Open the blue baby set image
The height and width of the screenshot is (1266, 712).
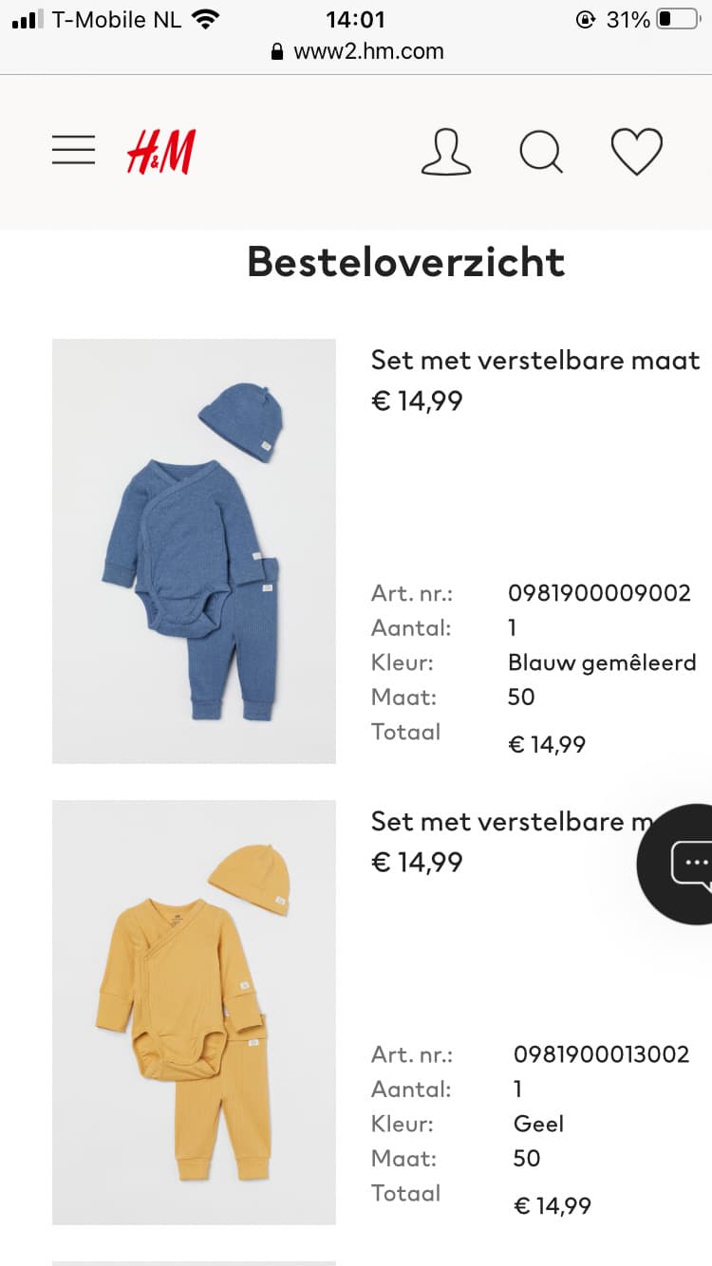(194, 550)
